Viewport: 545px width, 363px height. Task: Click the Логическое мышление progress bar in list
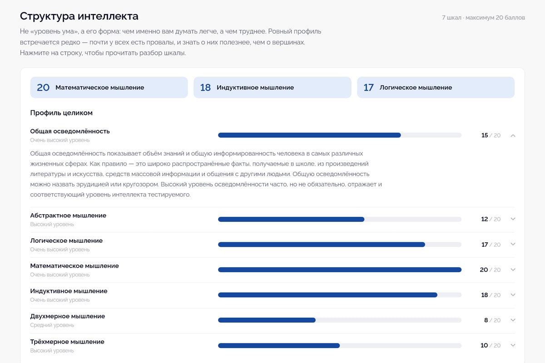click(x=340, y=245)
